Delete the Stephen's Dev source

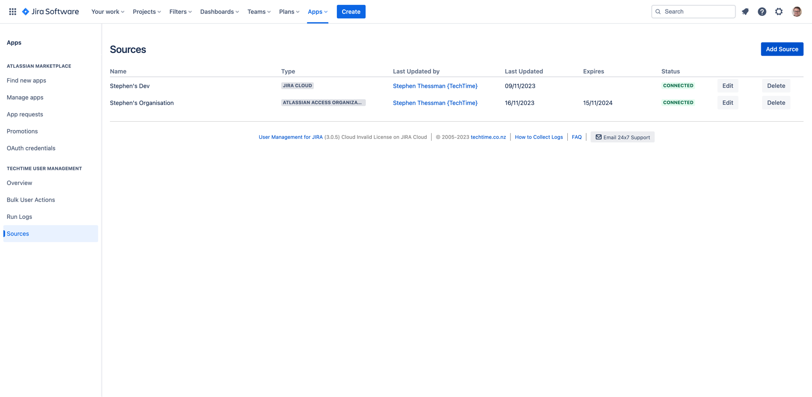coord(776,86)
